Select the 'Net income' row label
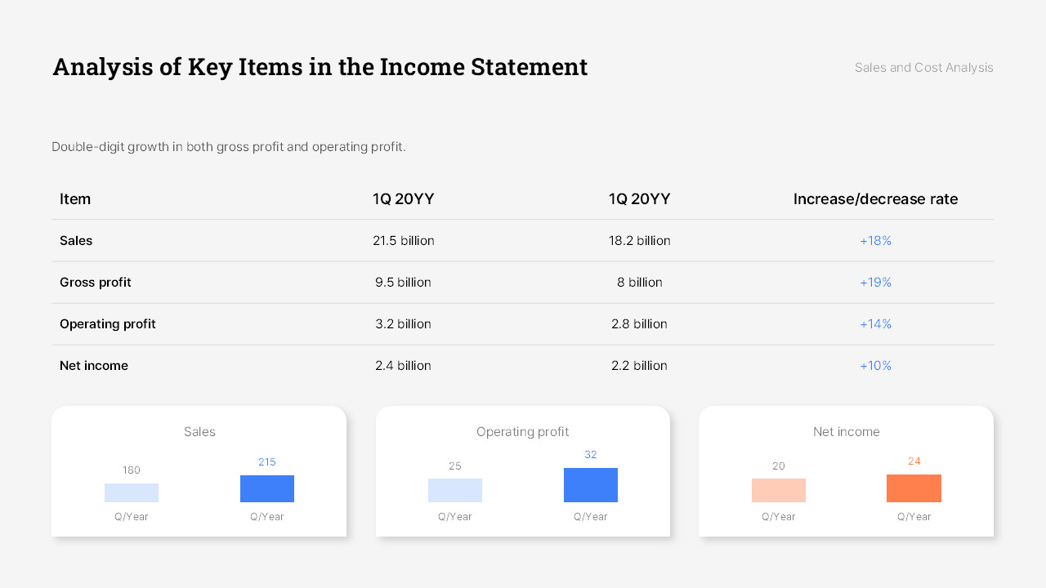1046x588 pixels. pos(94,365)
